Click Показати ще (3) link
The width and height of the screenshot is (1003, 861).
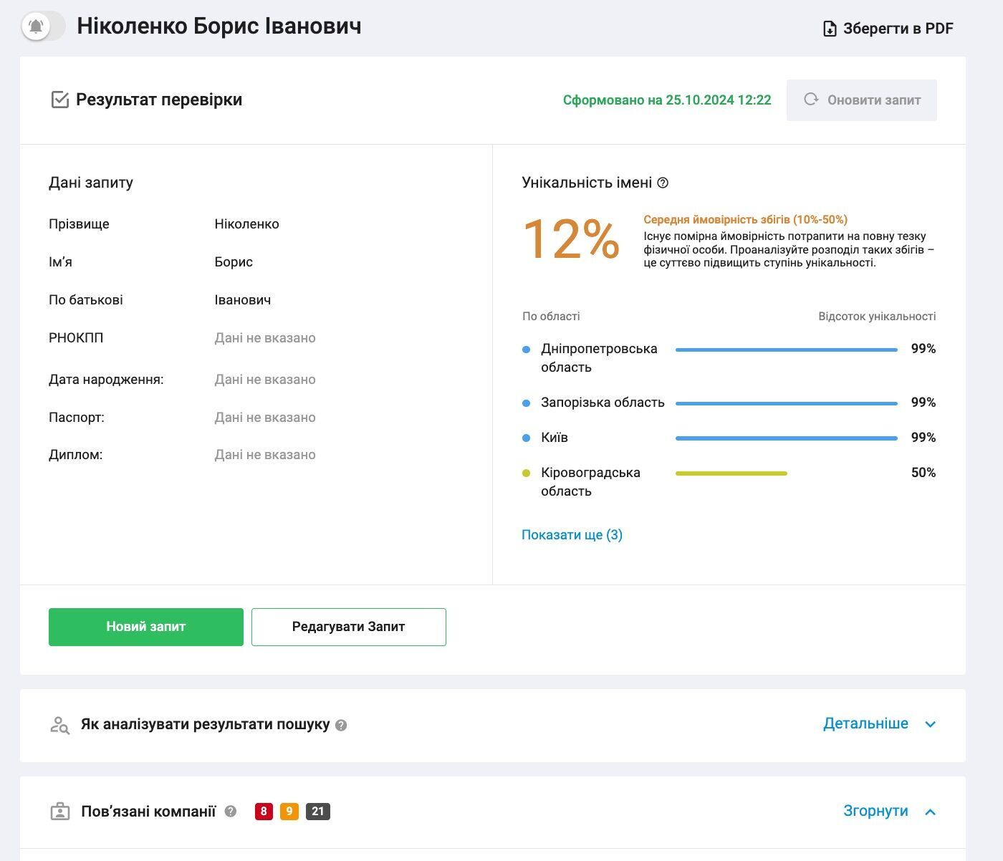point(572,535)
